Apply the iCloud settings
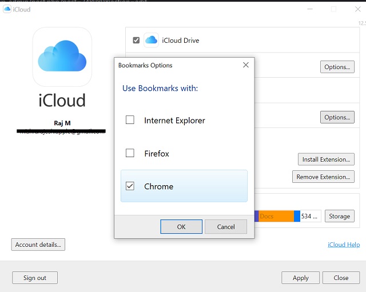This screenshot has height=292, width=366. click(300, 278)
